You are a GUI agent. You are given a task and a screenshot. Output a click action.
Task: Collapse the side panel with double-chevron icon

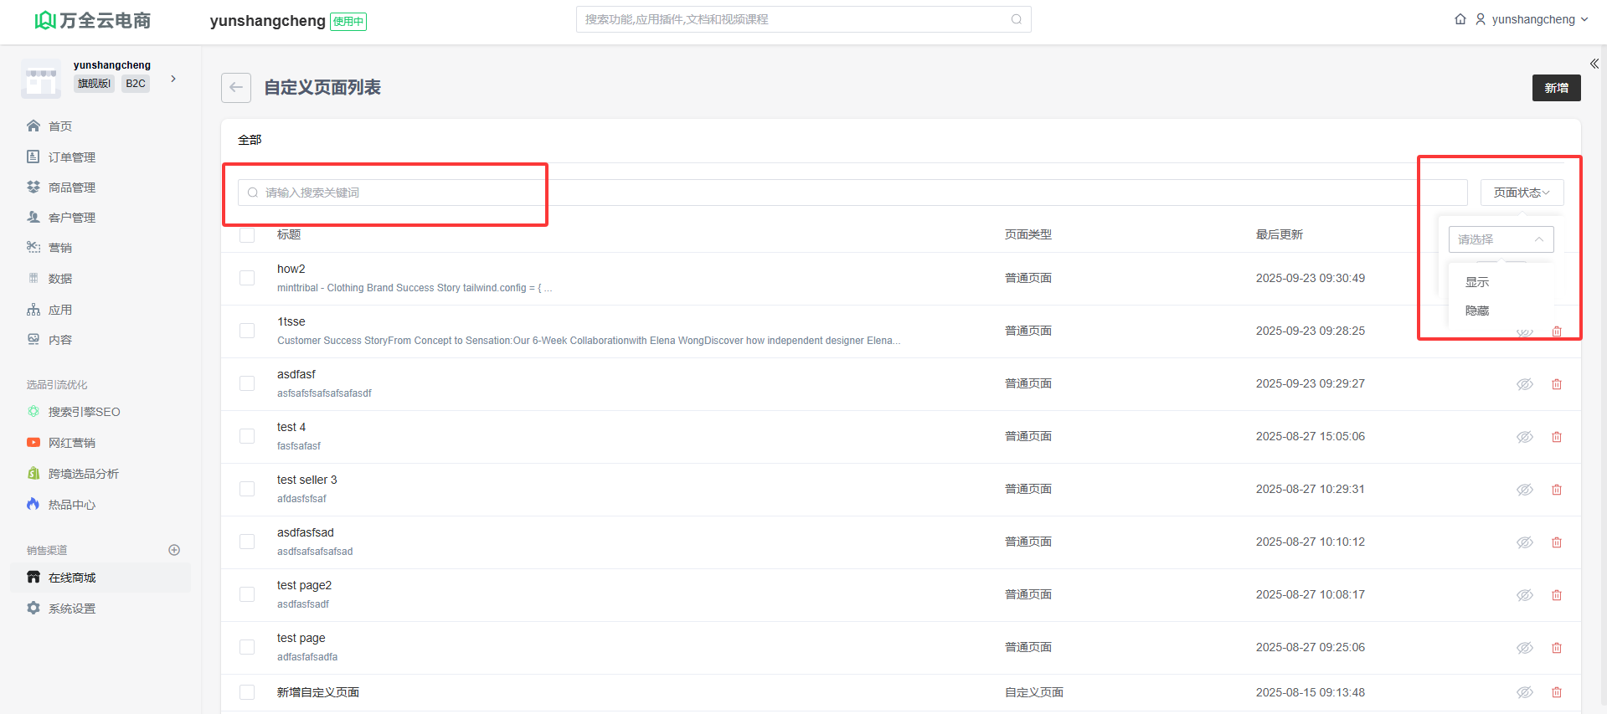pyautogui.click(x=1594, y=64)
